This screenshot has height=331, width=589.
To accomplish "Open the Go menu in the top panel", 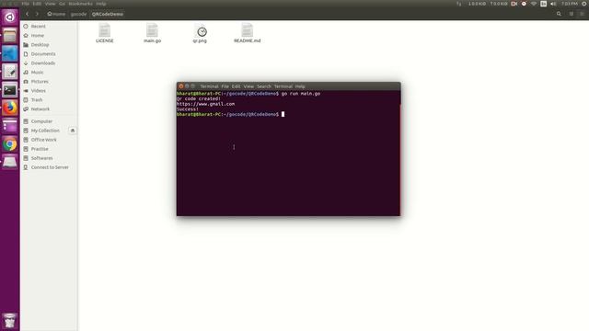I will tap(62, 4).
